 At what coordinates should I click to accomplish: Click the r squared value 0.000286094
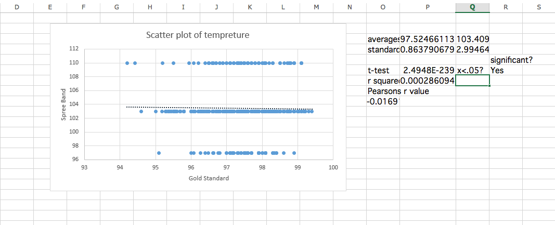point(428,81)
